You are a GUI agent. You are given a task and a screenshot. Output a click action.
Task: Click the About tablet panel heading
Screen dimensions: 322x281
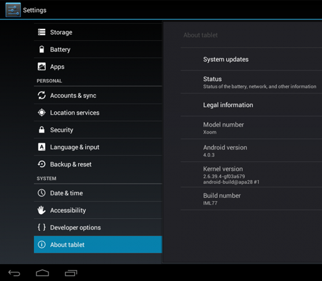200,35
